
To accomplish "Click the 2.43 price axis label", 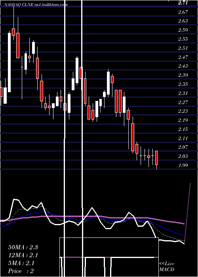I will [x=183, y=66].
